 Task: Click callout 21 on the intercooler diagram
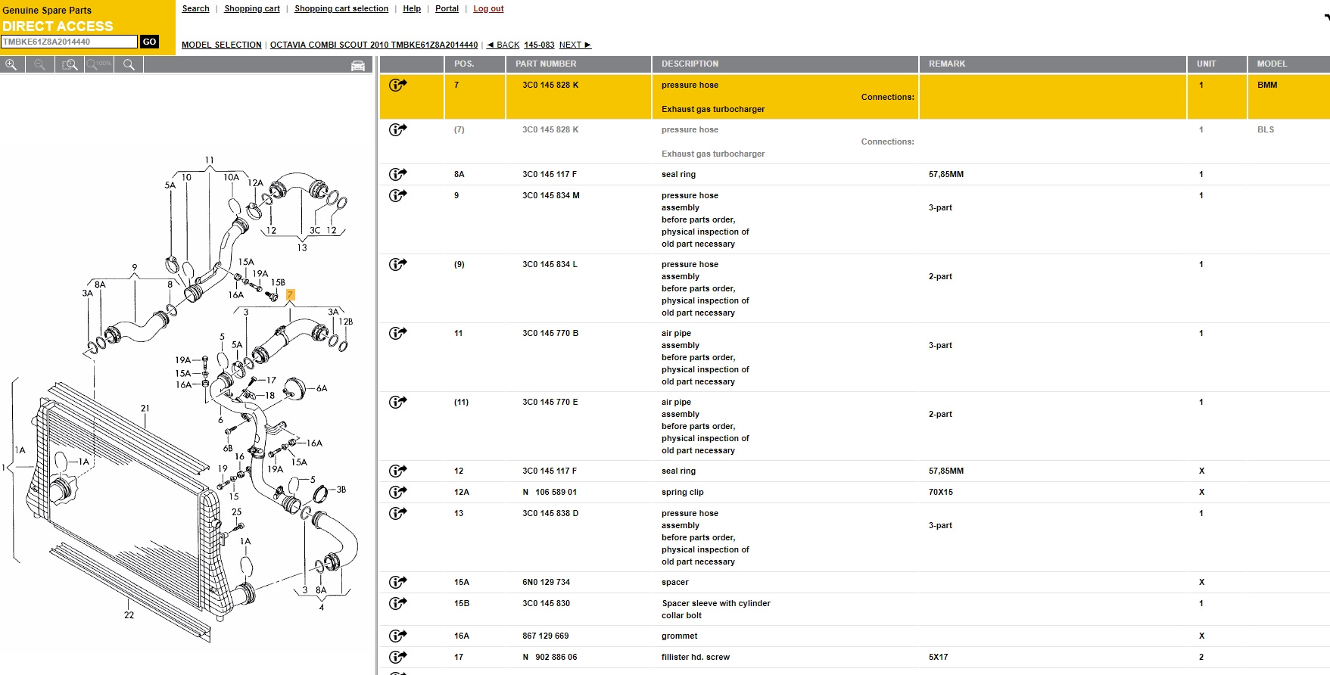click(x=145, y=409)
